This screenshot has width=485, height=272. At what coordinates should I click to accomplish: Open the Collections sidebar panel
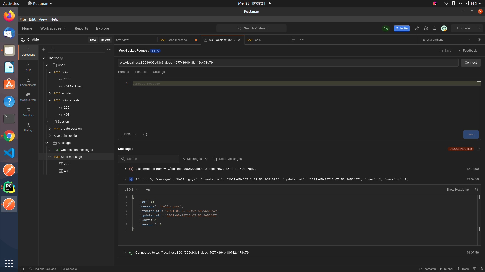coord(28,52)
